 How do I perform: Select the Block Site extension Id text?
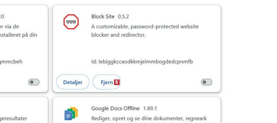142,62
